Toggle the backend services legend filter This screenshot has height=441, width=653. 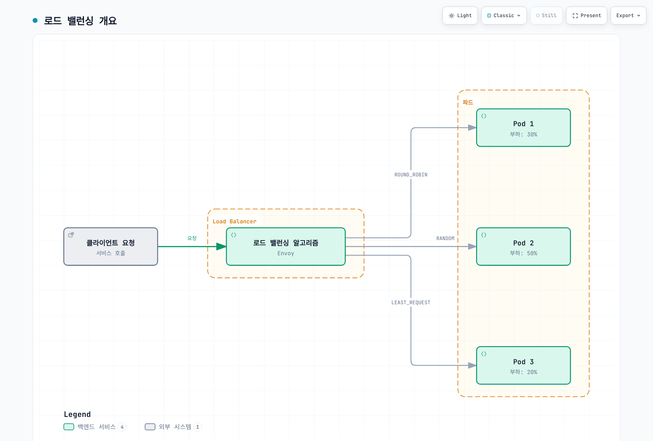(95, 427)
